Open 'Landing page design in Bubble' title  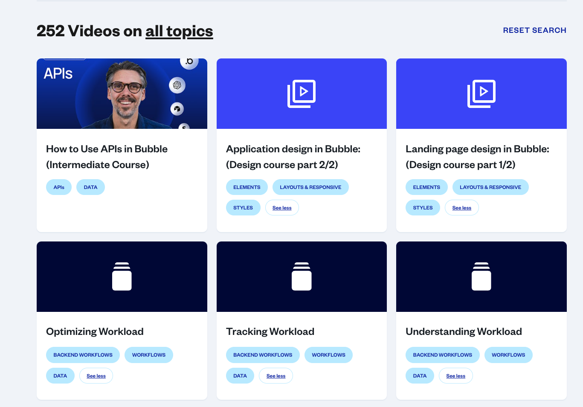coord(477,157)
